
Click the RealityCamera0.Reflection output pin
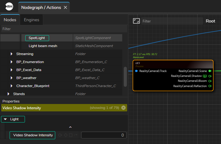coord(210,86)
